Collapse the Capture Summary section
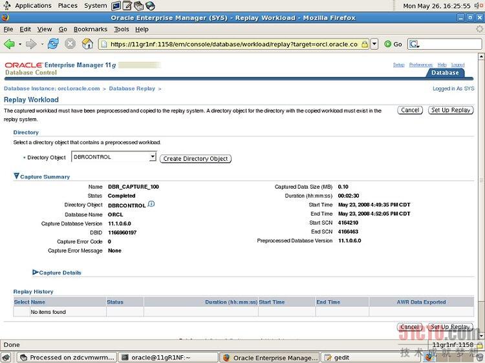Image resolution: width=485 pixels, height=363 pixels. pyautogui.click(x=17, y=176)
